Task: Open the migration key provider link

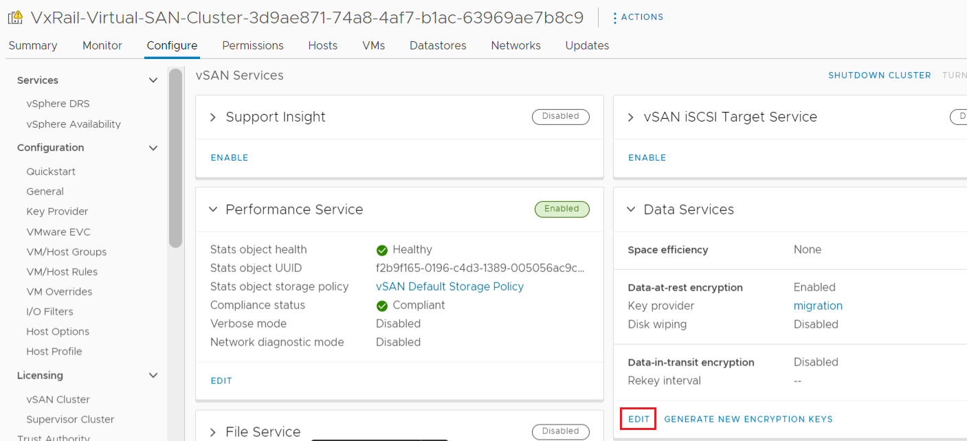Action: [x=818, y=305]
